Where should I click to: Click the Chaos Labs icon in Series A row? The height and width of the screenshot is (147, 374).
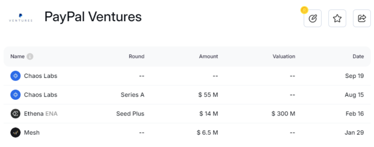[15, 95]
